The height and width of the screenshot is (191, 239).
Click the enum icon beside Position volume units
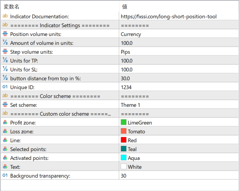5,34
